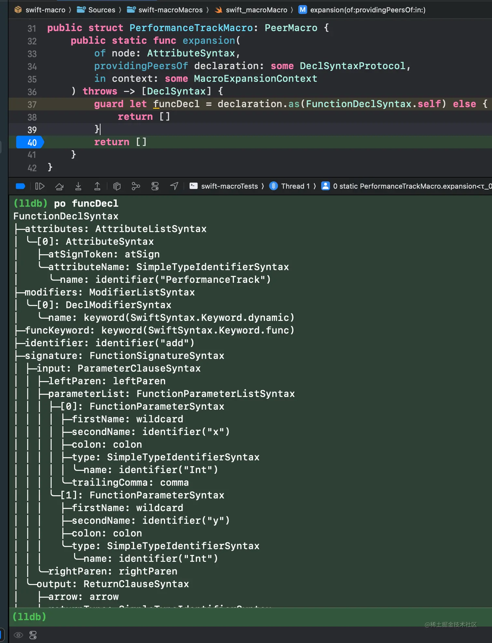Click FunctionDeclSyntax.self in the guard statement
Screen dimensions: 492x643
click(x=373, y=104)
